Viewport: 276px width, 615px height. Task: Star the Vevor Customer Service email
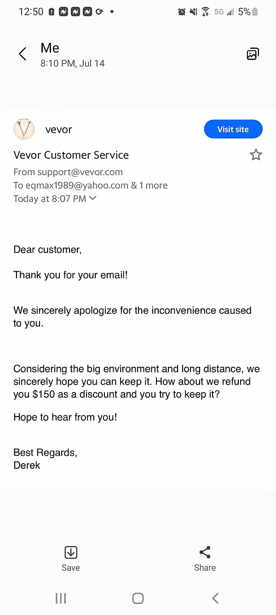pyautogui.click(x=256, y=155)
